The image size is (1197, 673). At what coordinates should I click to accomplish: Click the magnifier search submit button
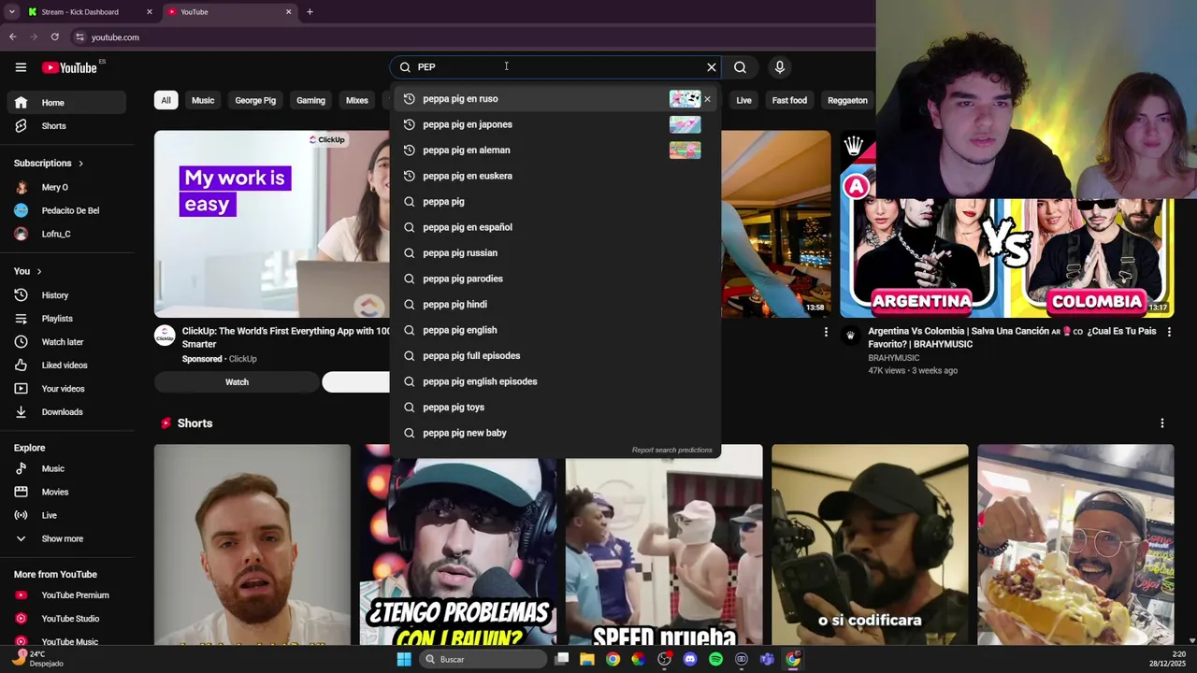tap(740, 67)
